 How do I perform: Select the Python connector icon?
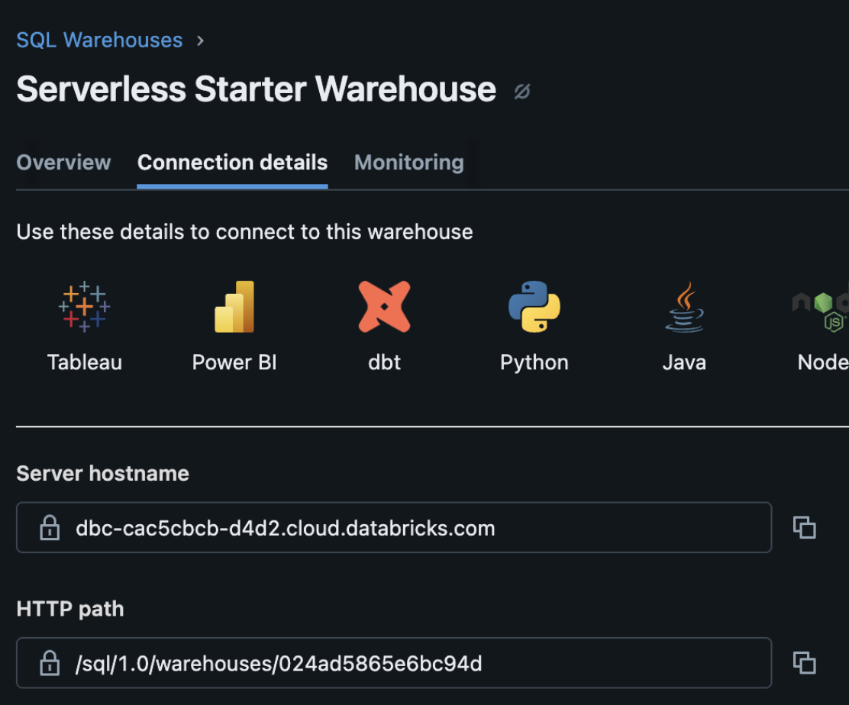click(x=534, y=307)
